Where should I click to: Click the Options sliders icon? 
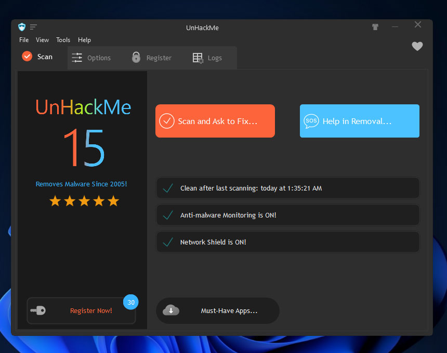(77, 58)
